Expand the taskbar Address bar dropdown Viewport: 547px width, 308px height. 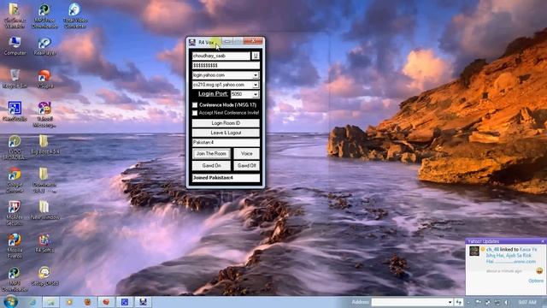click(x=450, y=302)
